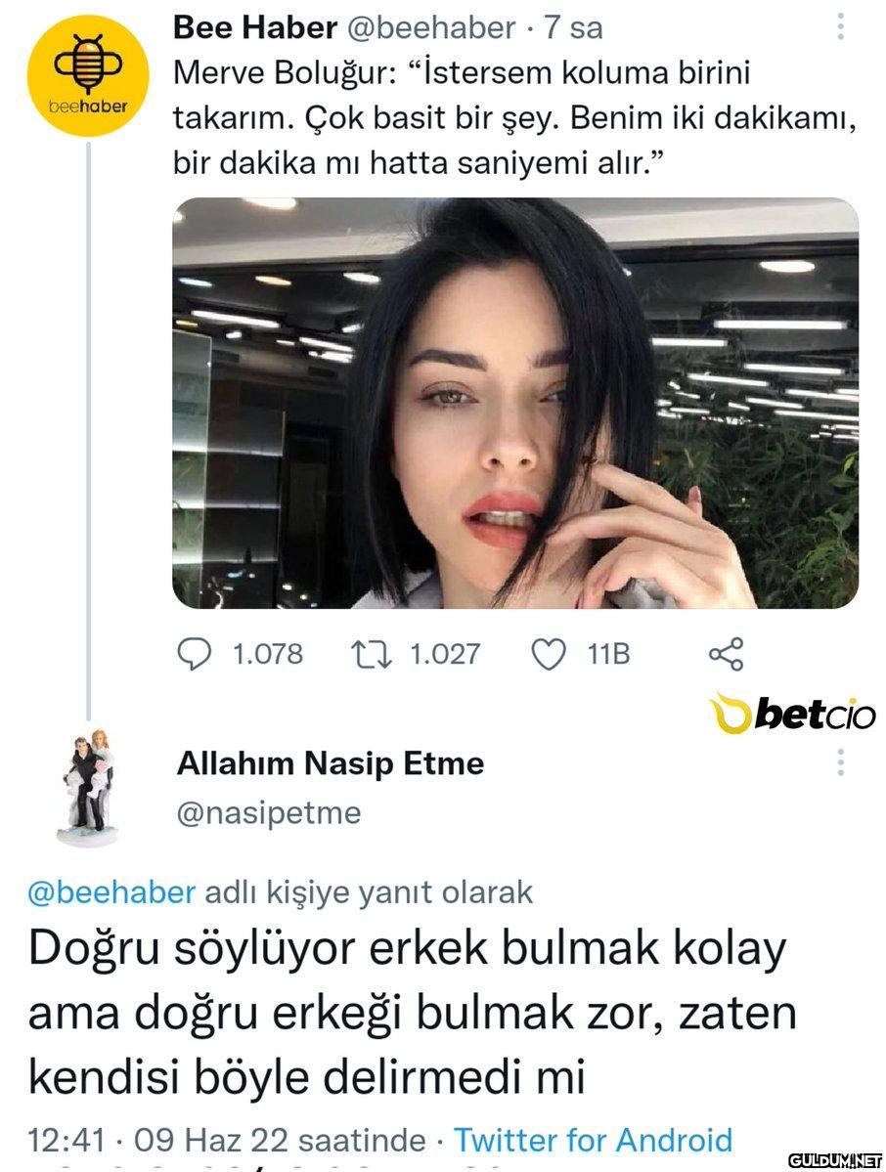
Task: Open the Bee Haber display name
Action: [x=255, y=27]
